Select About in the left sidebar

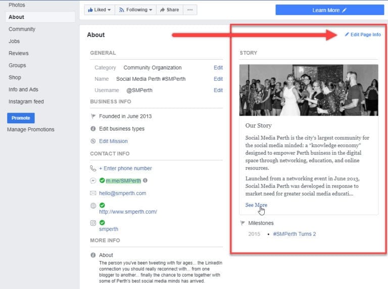click(40, 17)
